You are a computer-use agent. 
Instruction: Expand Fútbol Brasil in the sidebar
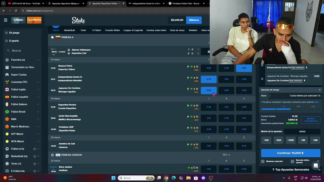click(38, 112)
